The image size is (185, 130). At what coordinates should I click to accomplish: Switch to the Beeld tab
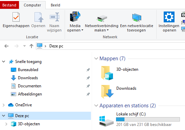point(55,5)
